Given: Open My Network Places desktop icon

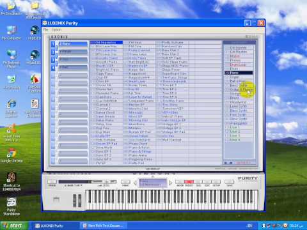Looking at the screenshot, I should 12,59.
